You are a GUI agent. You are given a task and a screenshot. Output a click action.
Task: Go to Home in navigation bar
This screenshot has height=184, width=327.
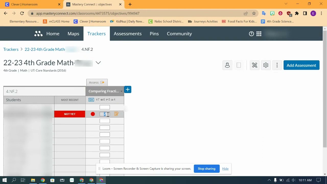pyautogui.click(x=53, y=34)
